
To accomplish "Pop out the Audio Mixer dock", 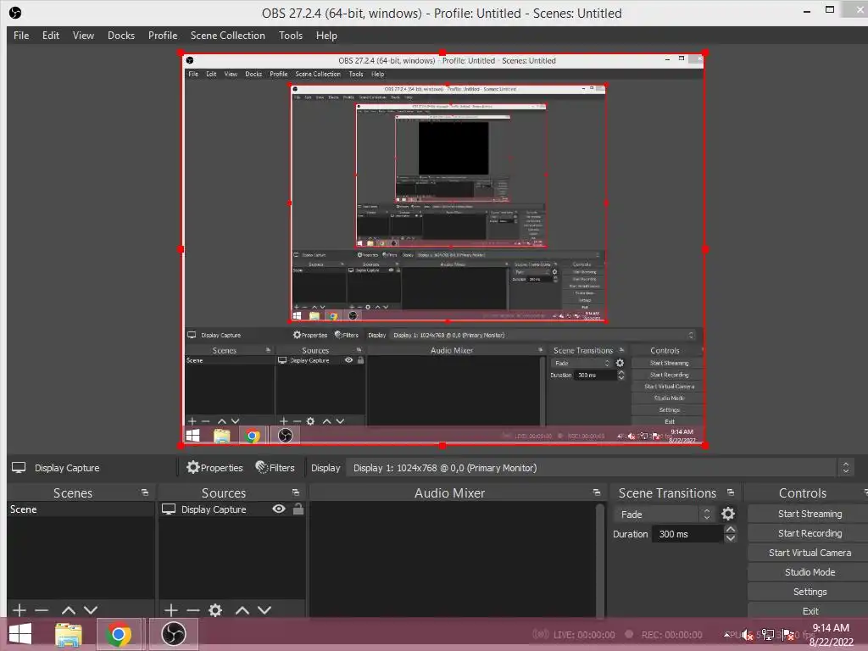I will [596, 492].
